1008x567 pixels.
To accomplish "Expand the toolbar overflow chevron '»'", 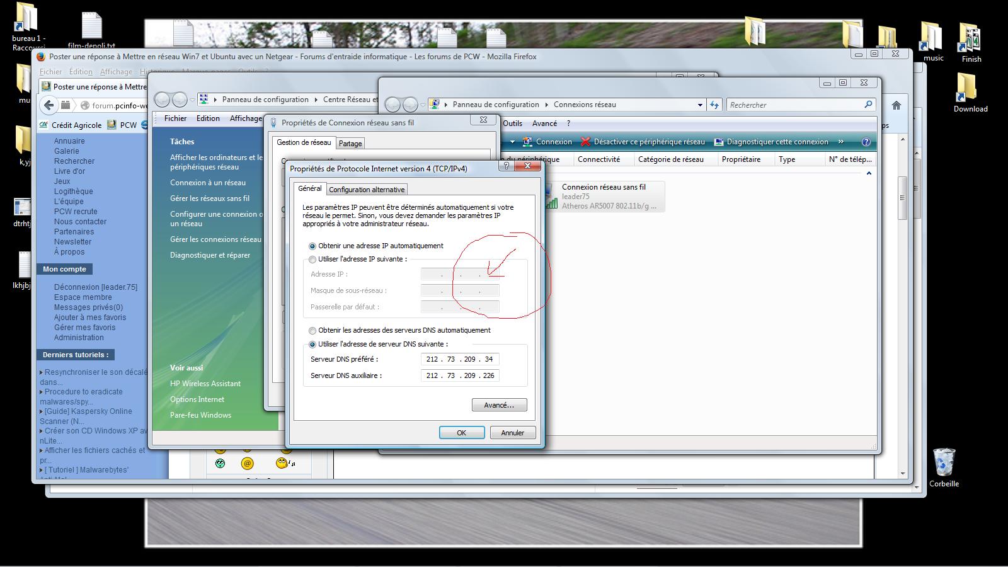I will coord(840,142).
